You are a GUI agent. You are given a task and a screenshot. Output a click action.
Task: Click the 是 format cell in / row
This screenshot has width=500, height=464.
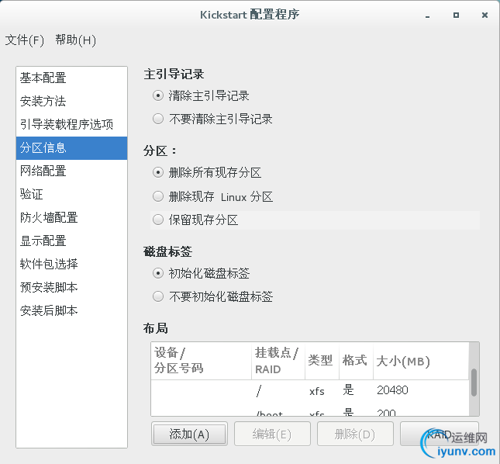click(348, 390)
